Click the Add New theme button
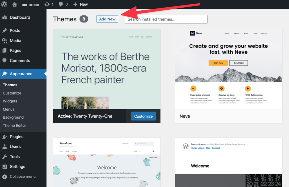 coord(107,19)
